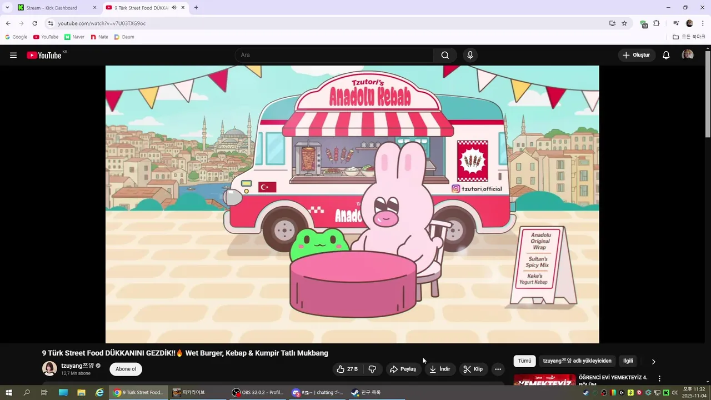Select the İlgili chip
Image resolution: width=711 pixels, height=400 pixels.
point(628,361)
